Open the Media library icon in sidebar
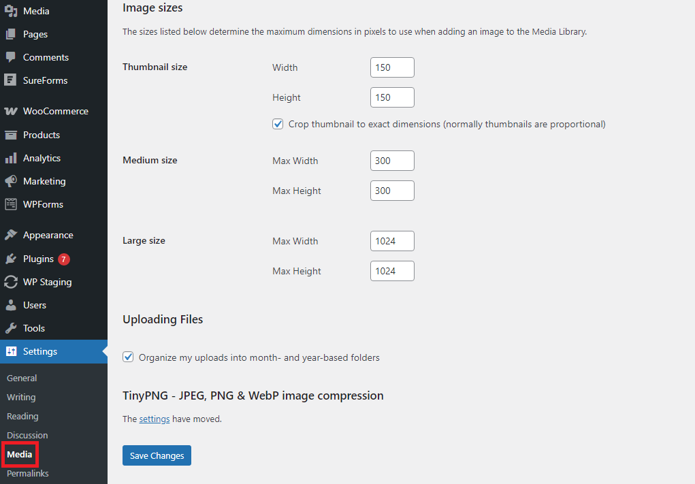Screen dimensions: 695x484 (x=12, y=11)
